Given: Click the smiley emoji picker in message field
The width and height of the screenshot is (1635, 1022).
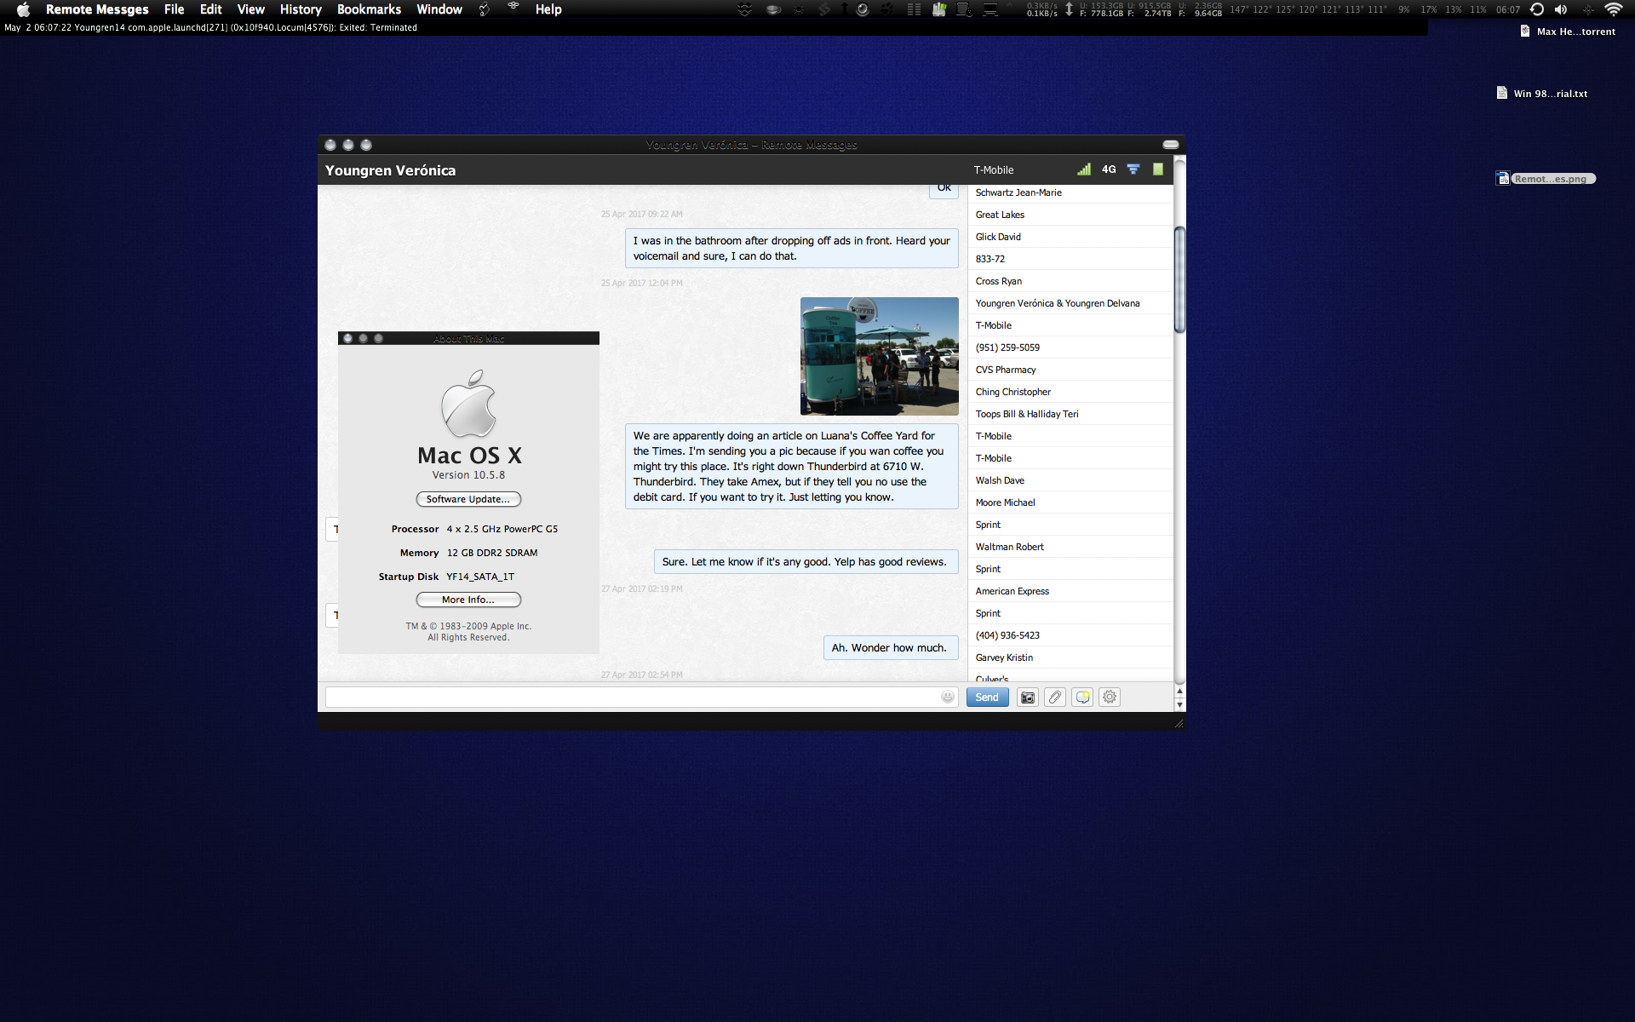Looking at the screenshot, I should tap(948, 698).
